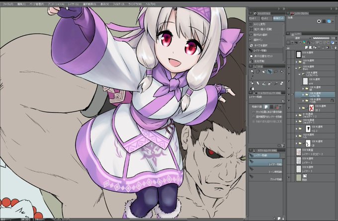Select the eyedropper tool icon
338x221 pixels.
(x=252, y=77)
